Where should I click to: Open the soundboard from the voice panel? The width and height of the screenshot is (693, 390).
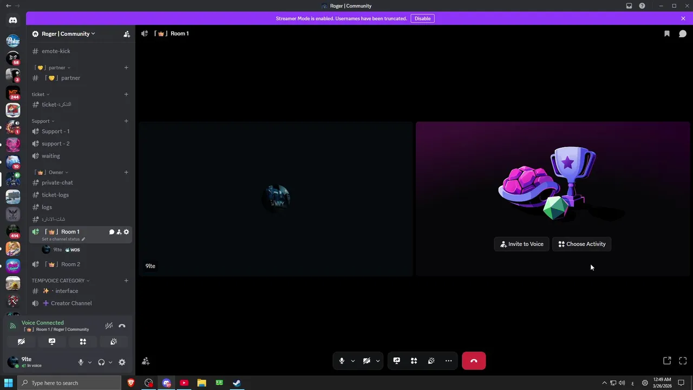click(114, 342)
